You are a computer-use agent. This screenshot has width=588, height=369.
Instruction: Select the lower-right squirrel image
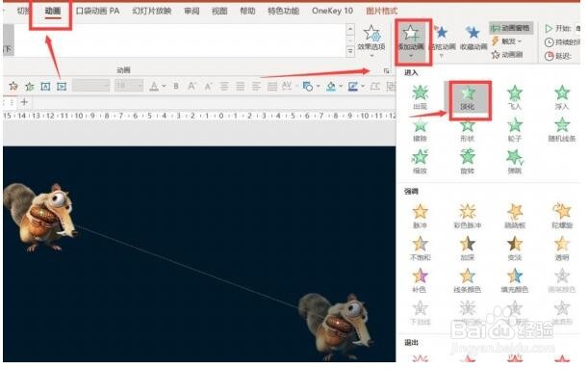tap(336, 326)
